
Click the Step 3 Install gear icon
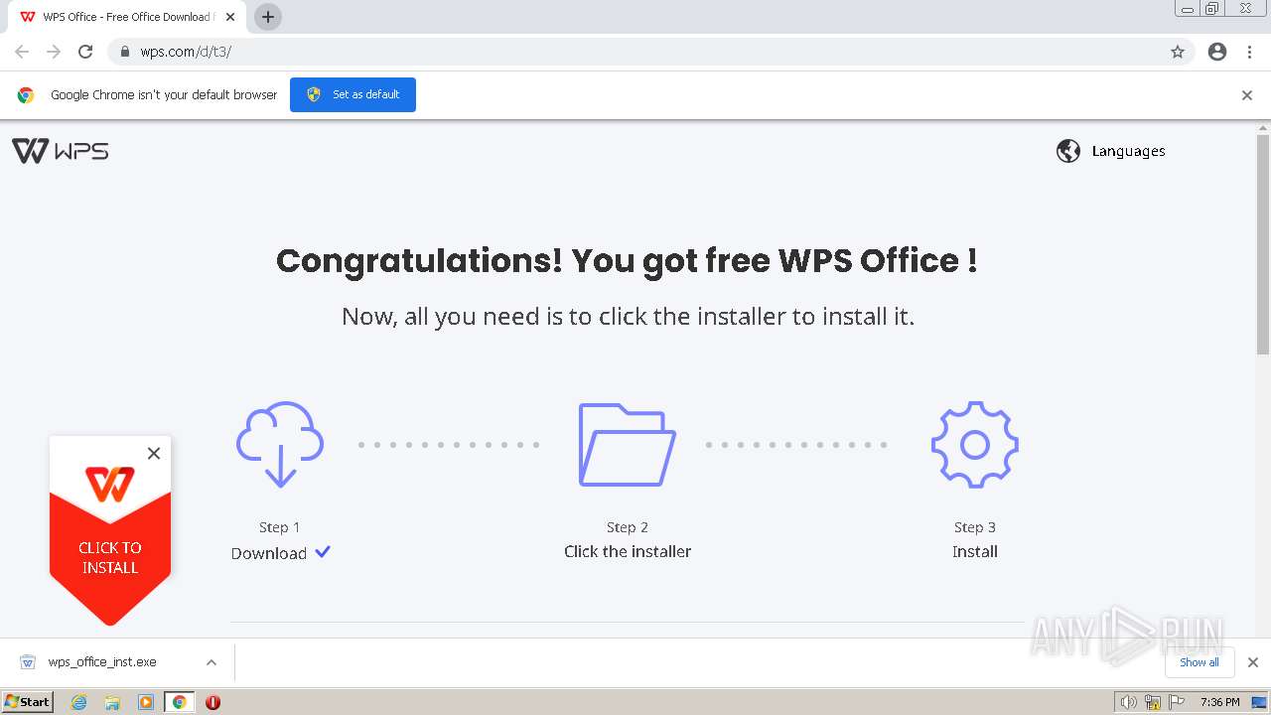pyautogui.click(x=974, y=444)
